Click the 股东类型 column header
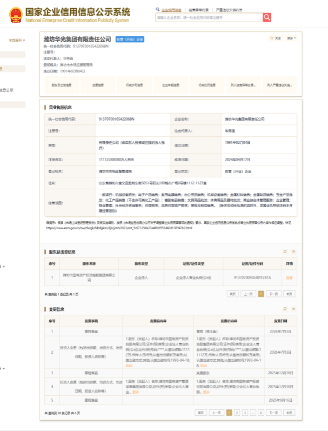Screen dimensions: 328x431 pyautogui.click(x=141, y=264)
